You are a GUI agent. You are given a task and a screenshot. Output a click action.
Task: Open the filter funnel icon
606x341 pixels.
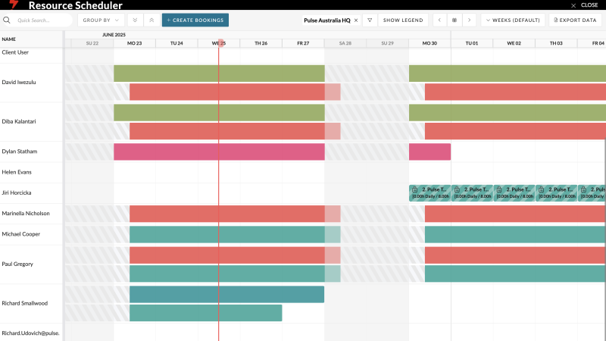tap(370, 20)
